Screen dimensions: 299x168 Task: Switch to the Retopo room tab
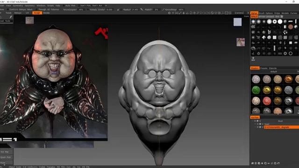click(x=18, y=13)
